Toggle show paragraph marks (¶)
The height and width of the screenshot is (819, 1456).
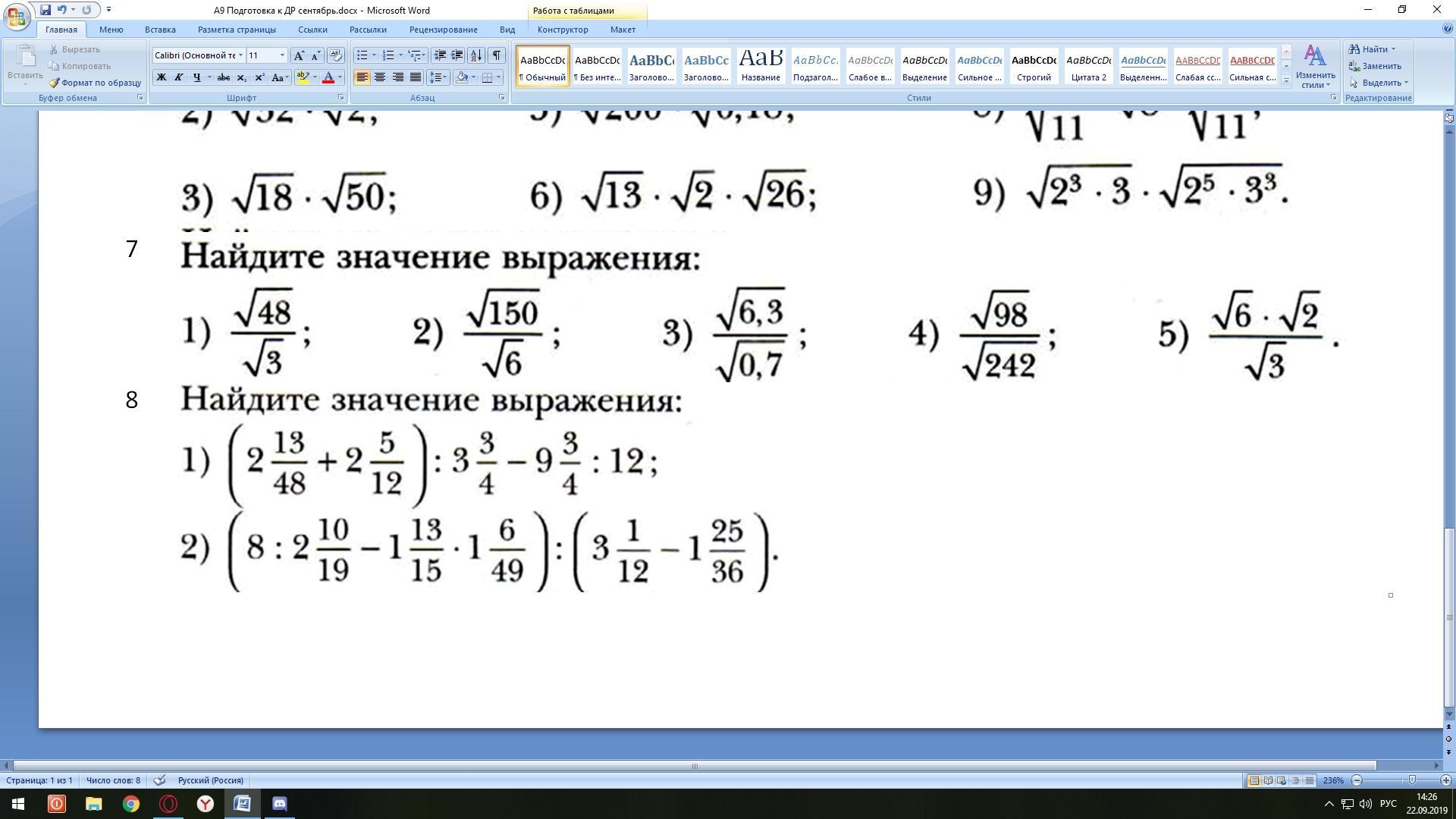click(497, 55)
